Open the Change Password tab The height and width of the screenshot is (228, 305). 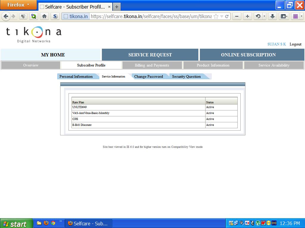(149, 76)
